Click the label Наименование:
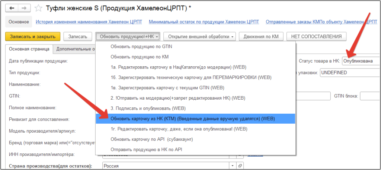The width and height of the screenshot is (381, 170). coord(25,84)
